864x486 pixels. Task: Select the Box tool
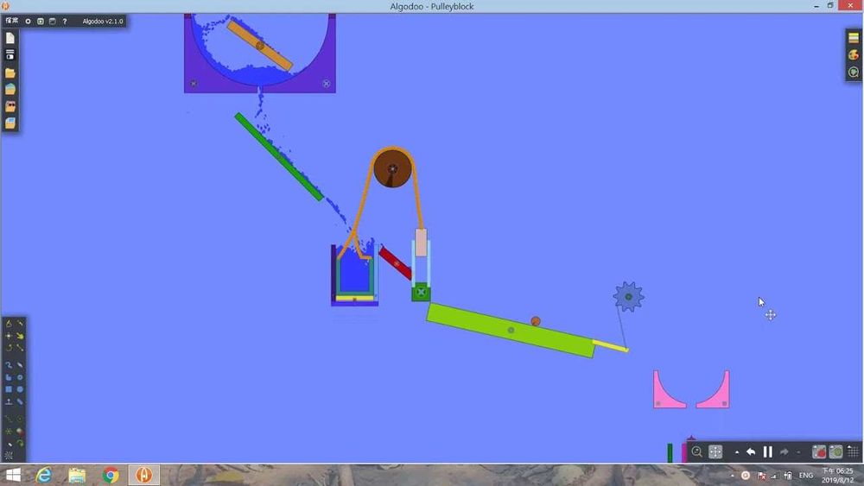(9, 389)
